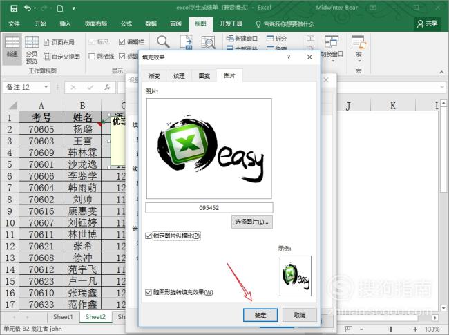Switch to the 开始 Home ribbon tab
The width and height of the screenshot is (449, 335).
[40, 23]
